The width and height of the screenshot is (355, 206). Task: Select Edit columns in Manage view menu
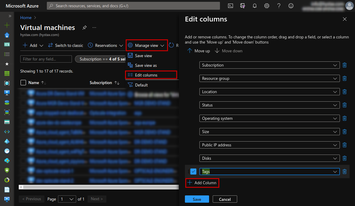151,75
